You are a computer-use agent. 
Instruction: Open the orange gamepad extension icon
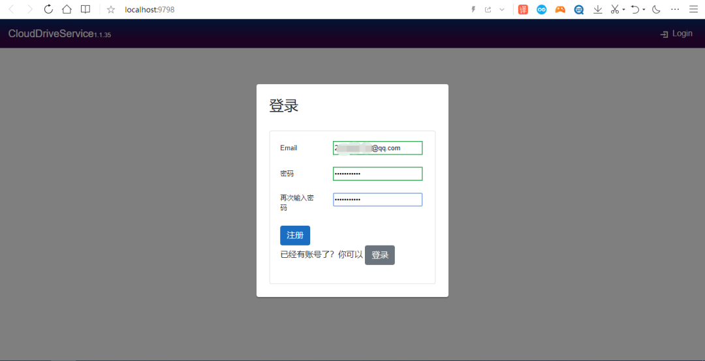coord(560,10)
